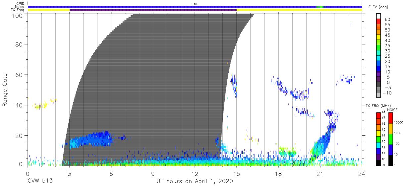Click the 12 tick on the UT hours axis

point(195,174)
